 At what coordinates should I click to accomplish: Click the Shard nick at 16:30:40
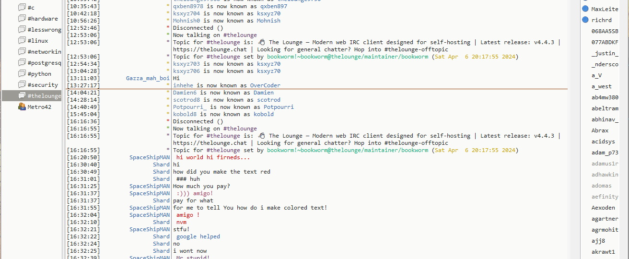[162, 165]
